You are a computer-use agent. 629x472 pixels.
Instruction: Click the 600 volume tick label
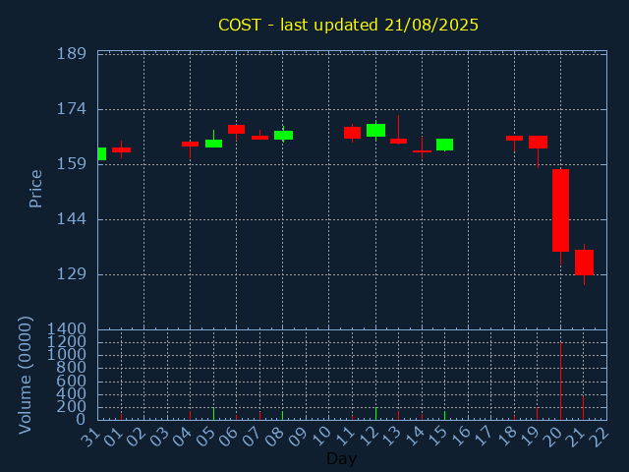[x=72, y=381]
